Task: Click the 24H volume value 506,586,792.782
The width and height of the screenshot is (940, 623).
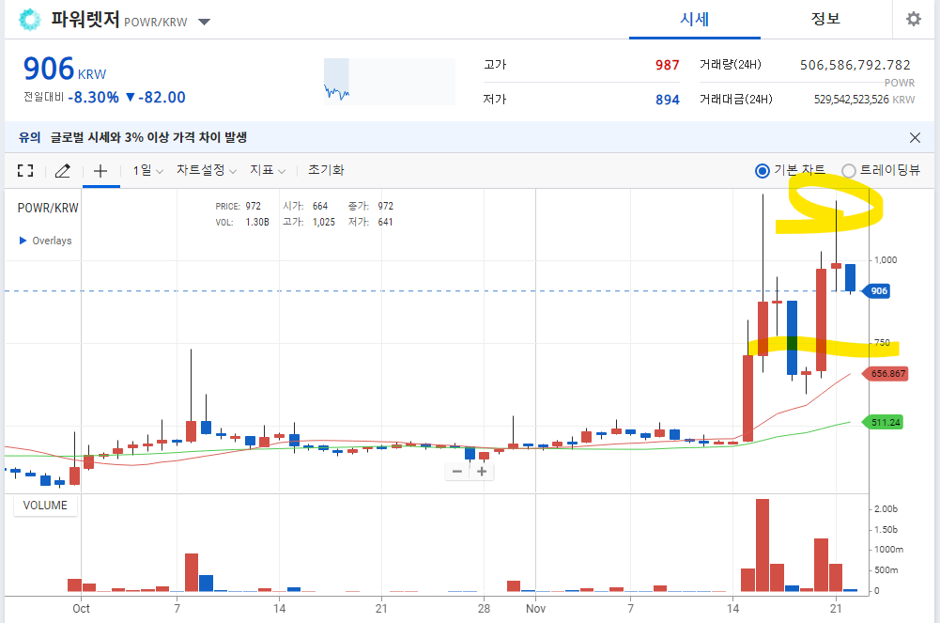Action: click(x=855, y=65)
